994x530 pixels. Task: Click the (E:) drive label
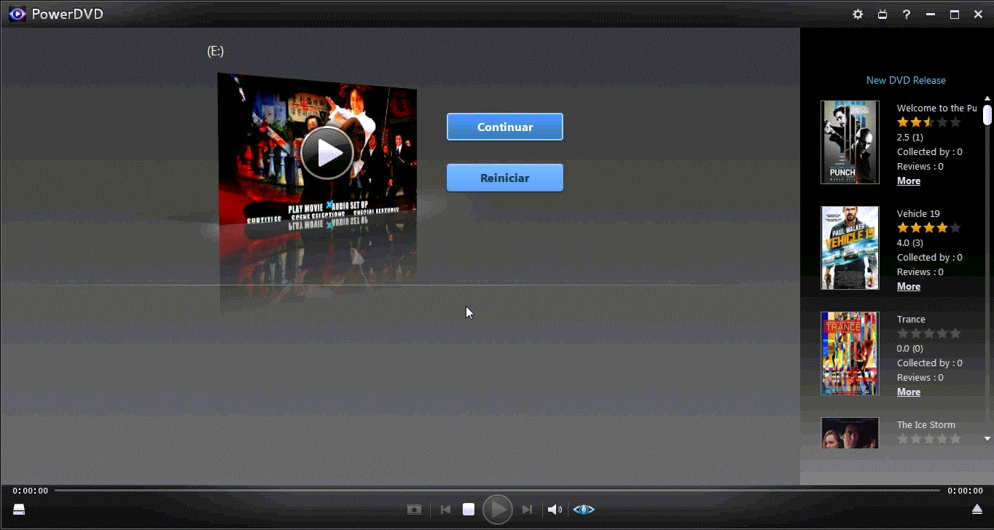click(215, 51)
